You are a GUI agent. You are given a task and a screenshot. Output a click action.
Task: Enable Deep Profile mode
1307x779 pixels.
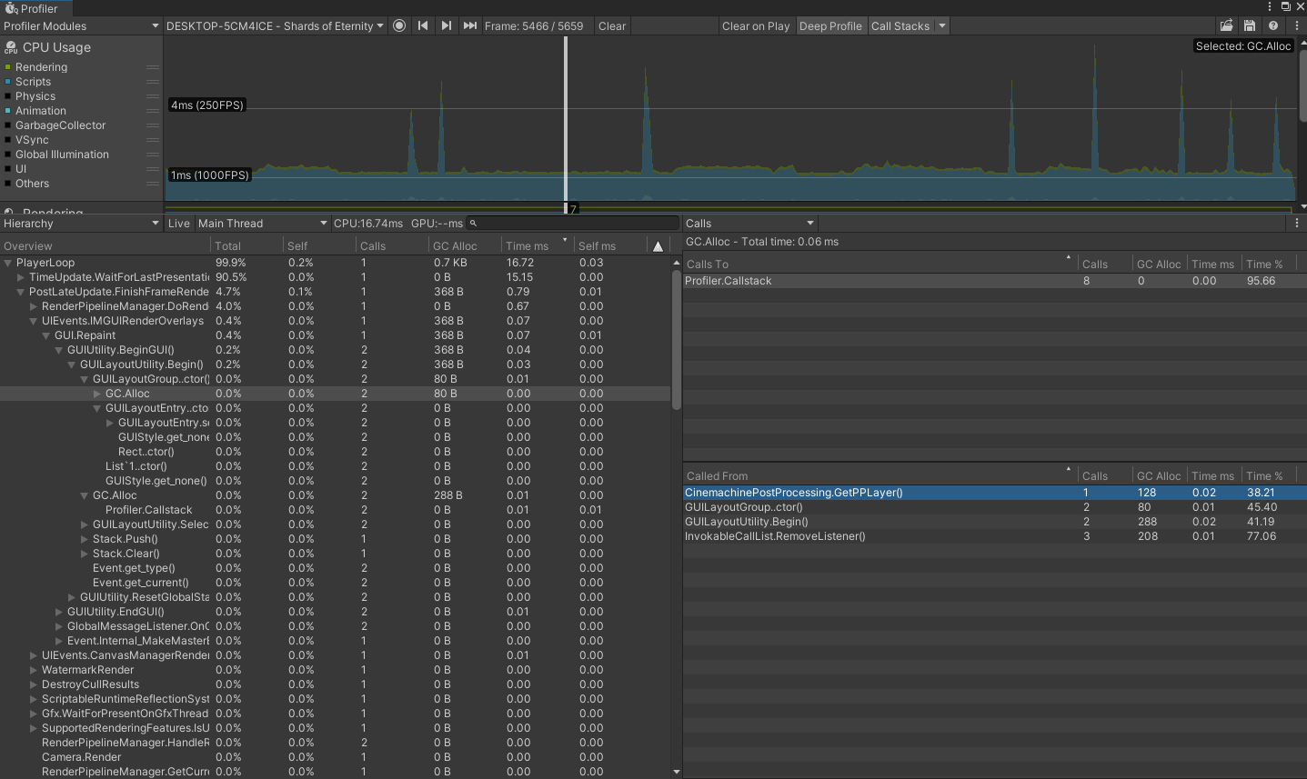click(830, 25)
